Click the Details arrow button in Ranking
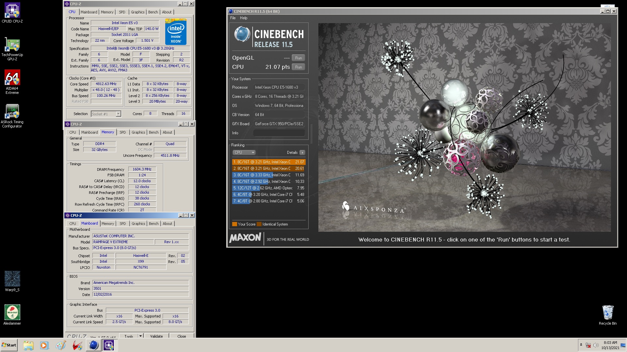 pyautogui.click(x=302, y=153)
